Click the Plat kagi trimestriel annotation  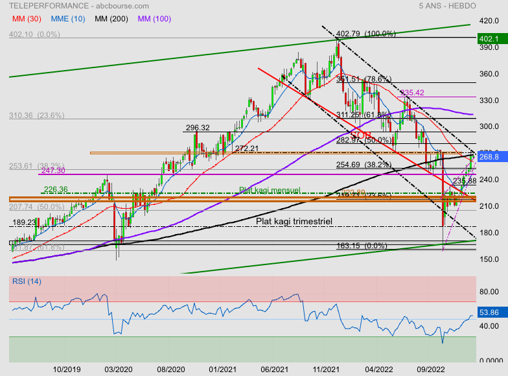294,222
